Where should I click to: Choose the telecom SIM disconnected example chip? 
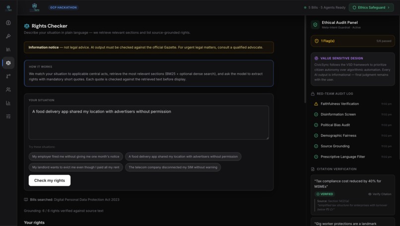click(173, 167)
